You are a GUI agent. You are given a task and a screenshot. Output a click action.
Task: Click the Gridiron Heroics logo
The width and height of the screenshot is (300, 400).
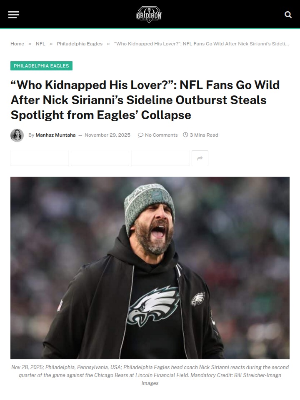pyautogui.click(x=149, y=15)
